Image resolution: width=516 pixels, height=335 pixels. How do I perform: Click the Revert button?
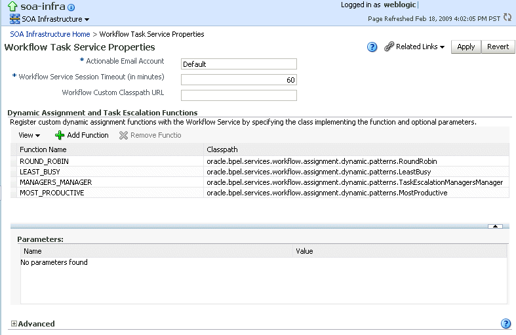[x=498, y=47]
